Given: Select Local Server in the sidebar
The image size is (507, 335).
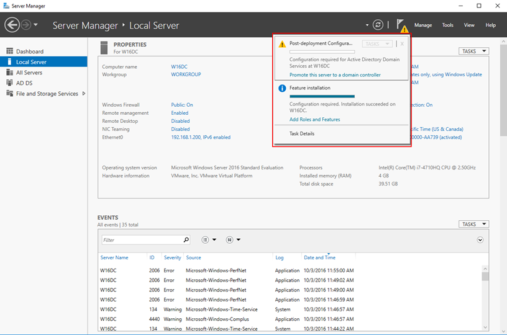Looking at the screenshot, I should 43,62.
